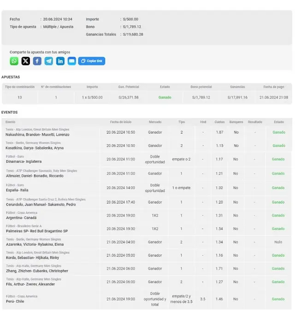Viewport: 295px width, 320px height.
Task: Select the Nakashima vs Musetti event row
Action: (37, 134)
